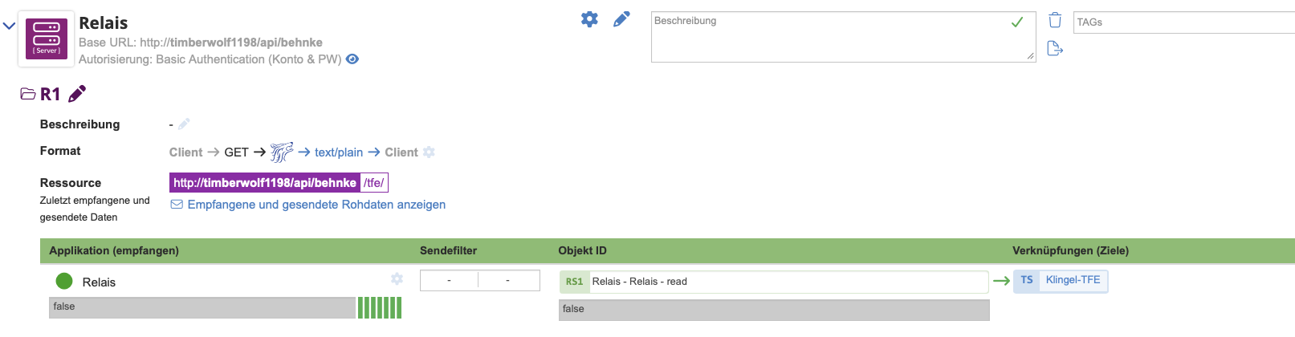Collapse the Relais server section chevron
Viewport: 1295px width, 337px height.
click(x=10, y=26)
